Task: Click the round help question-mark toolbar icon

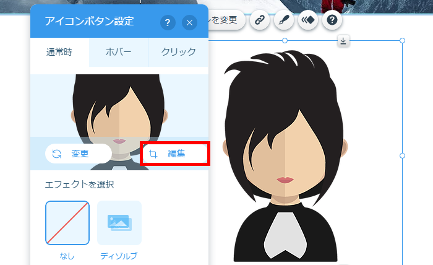Action: click(x=332, y=20)
